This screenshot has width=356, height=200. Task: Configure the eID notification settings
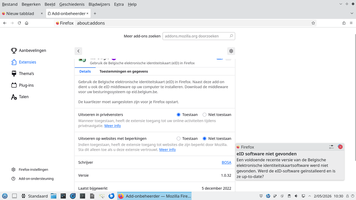point(331,147)
